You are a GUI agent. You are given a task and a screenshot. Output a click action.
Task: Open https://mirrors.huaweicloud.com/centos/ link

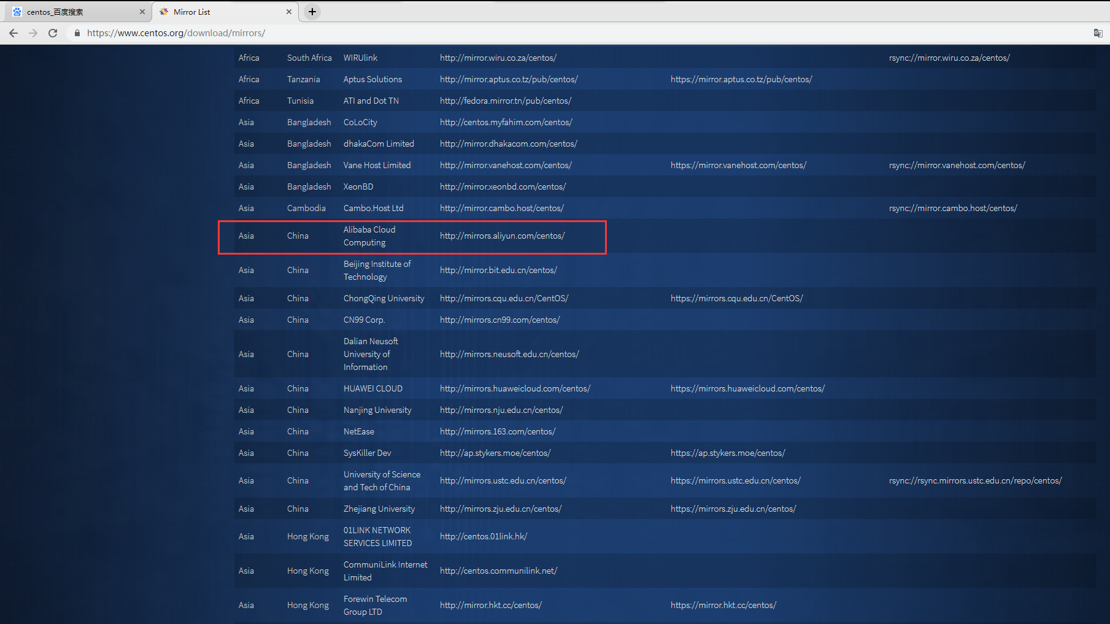pyautogui.click(x=747, y=388)
